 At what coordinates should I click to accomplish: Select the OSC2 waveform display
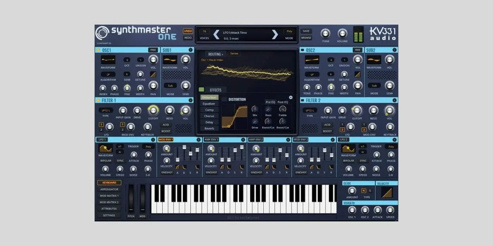pyautogui.click(x=311, y=60)
